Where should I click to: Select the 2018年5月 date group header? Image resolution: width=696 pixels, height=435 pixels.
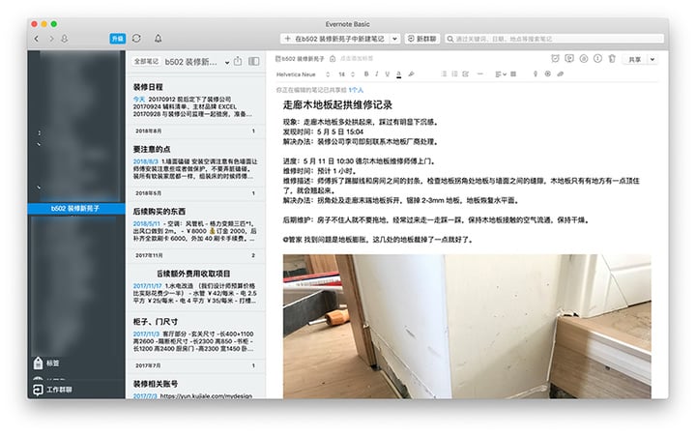click(x=195, y=193)
